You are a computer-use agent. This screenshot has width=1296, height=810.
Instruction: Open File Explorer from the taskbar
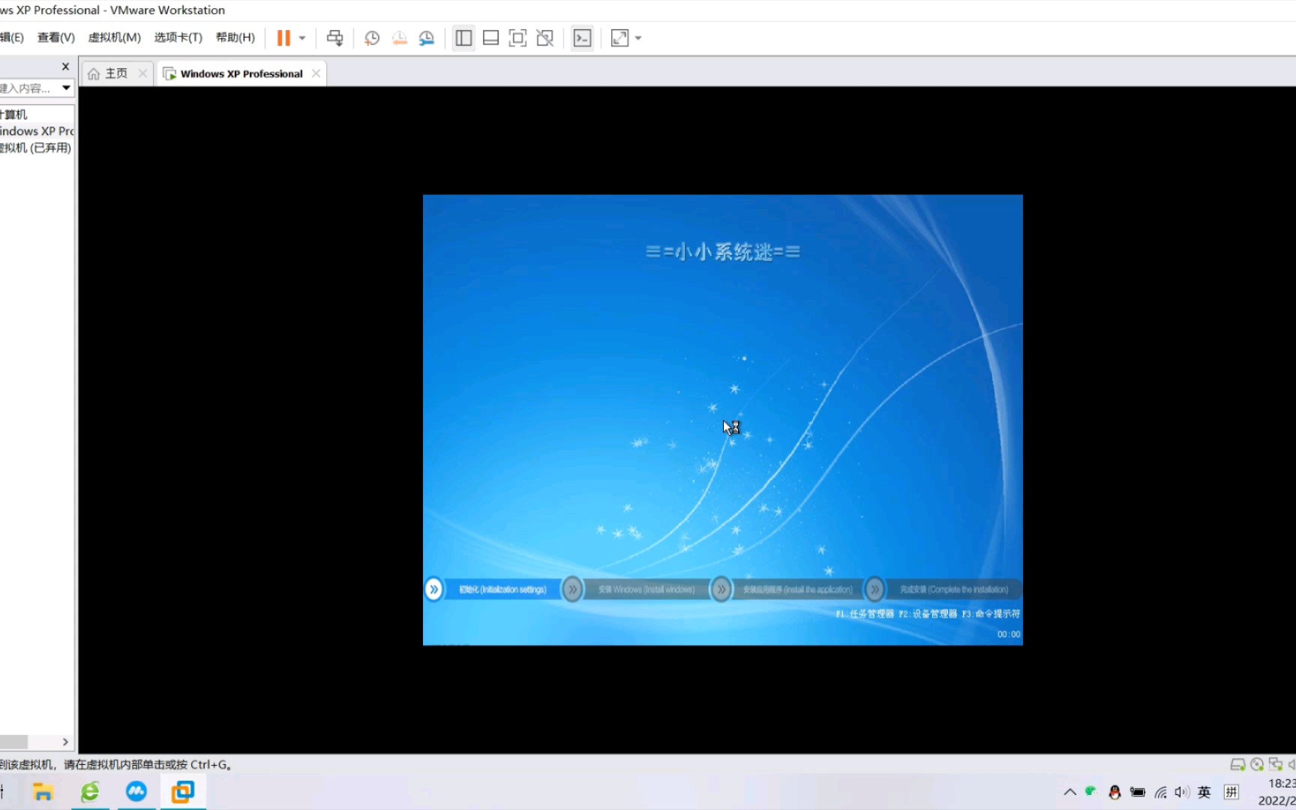click(43, 792)
